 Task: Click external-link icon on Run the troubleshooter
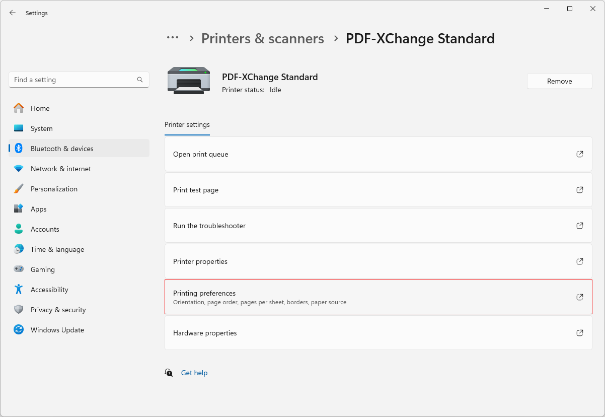pos(580,226)
